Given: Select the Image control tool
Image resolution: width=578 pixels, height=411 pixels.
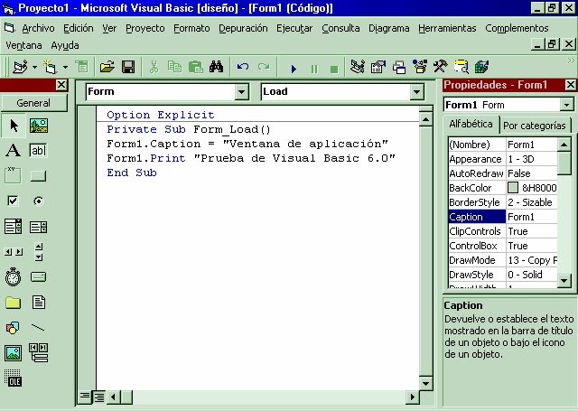Looking at the screenshot, I should (14, 353).
